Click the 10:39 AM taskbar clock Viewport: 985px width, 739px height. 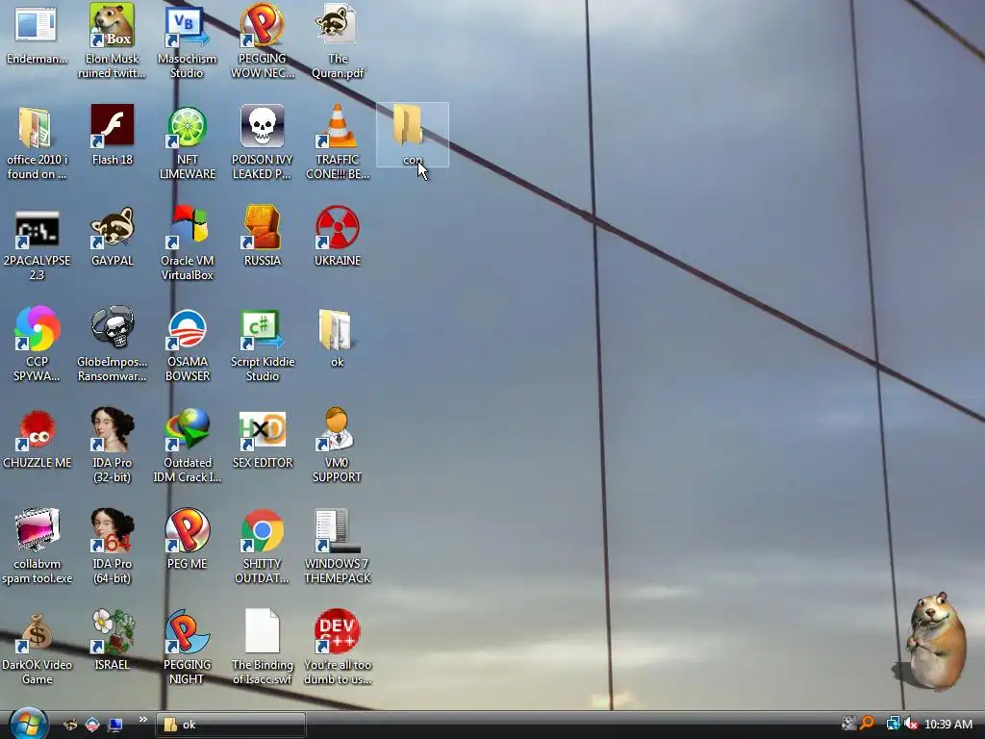[948, 725]
